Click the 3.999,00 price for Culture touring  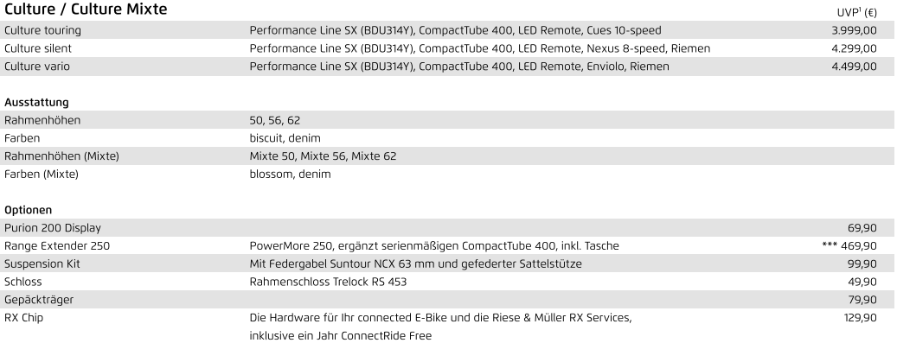click(x=854, y=30)
